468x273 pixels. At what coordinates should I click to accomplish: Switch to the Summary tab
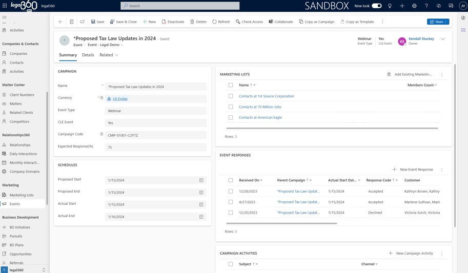68,55
